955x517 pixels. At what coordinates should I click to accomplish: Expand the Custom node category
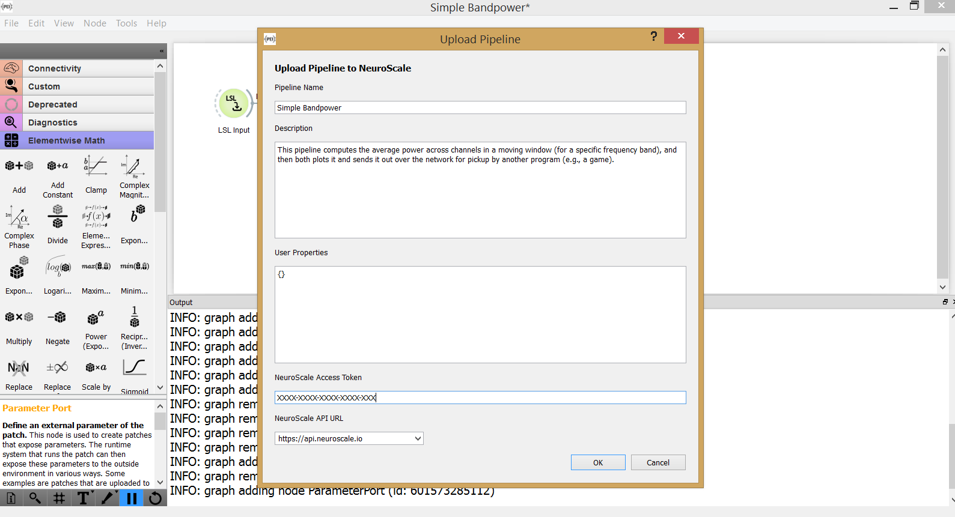pos(77,86)
